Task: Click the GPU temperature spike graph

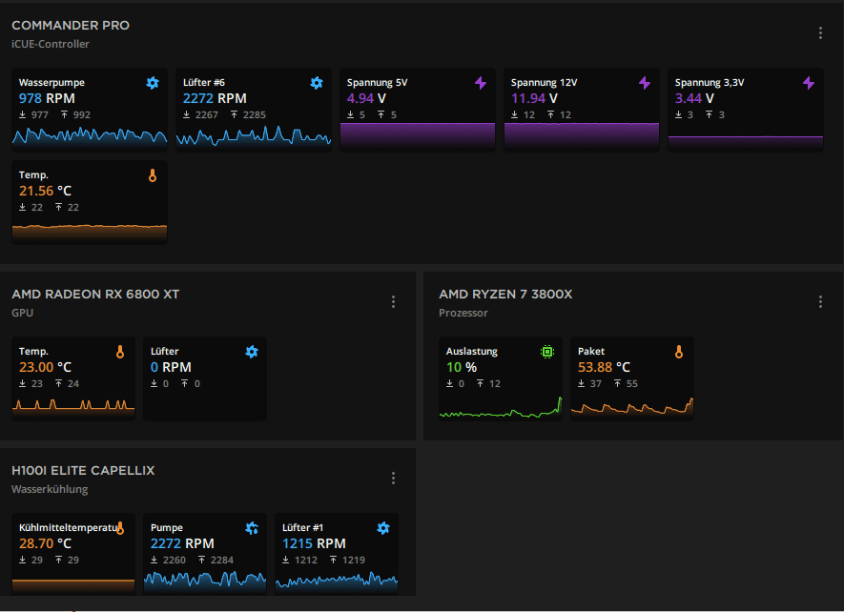Action: point(73,408)
